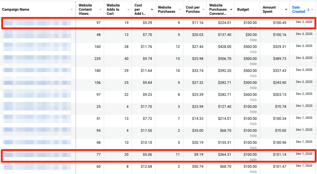Click the $500.00 budget in the $428.00 row
Screen dimensions: 317x174
click(x=250, y=47)
